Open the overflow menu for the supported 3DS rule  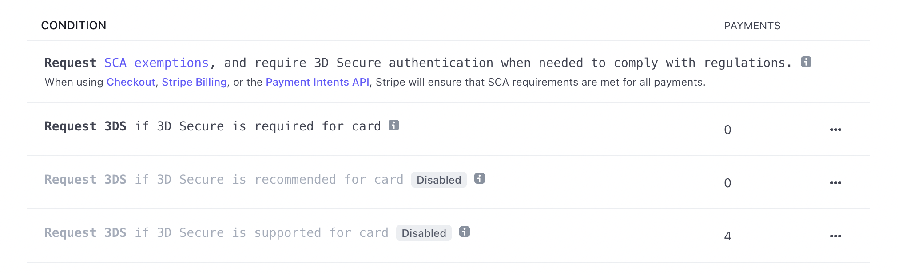tap(836, 236)
